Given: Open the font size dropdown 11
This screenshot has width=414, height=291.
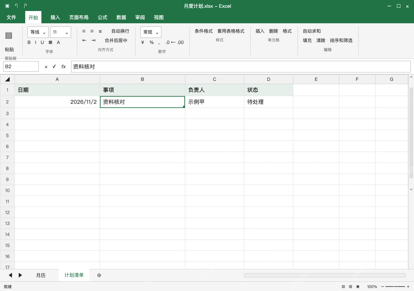Looking at the screenshot, I should [x=60, y=32].
